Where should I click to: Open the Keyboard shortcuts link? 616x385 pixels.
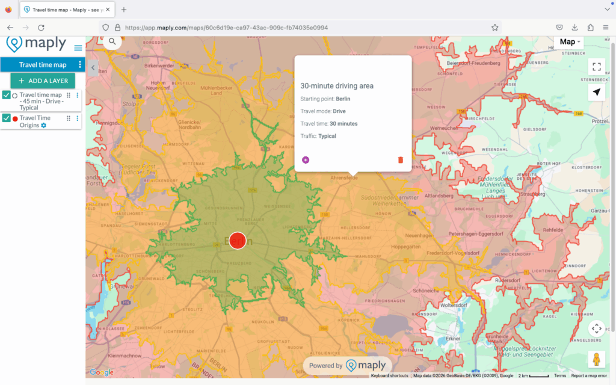pos(389,375)
